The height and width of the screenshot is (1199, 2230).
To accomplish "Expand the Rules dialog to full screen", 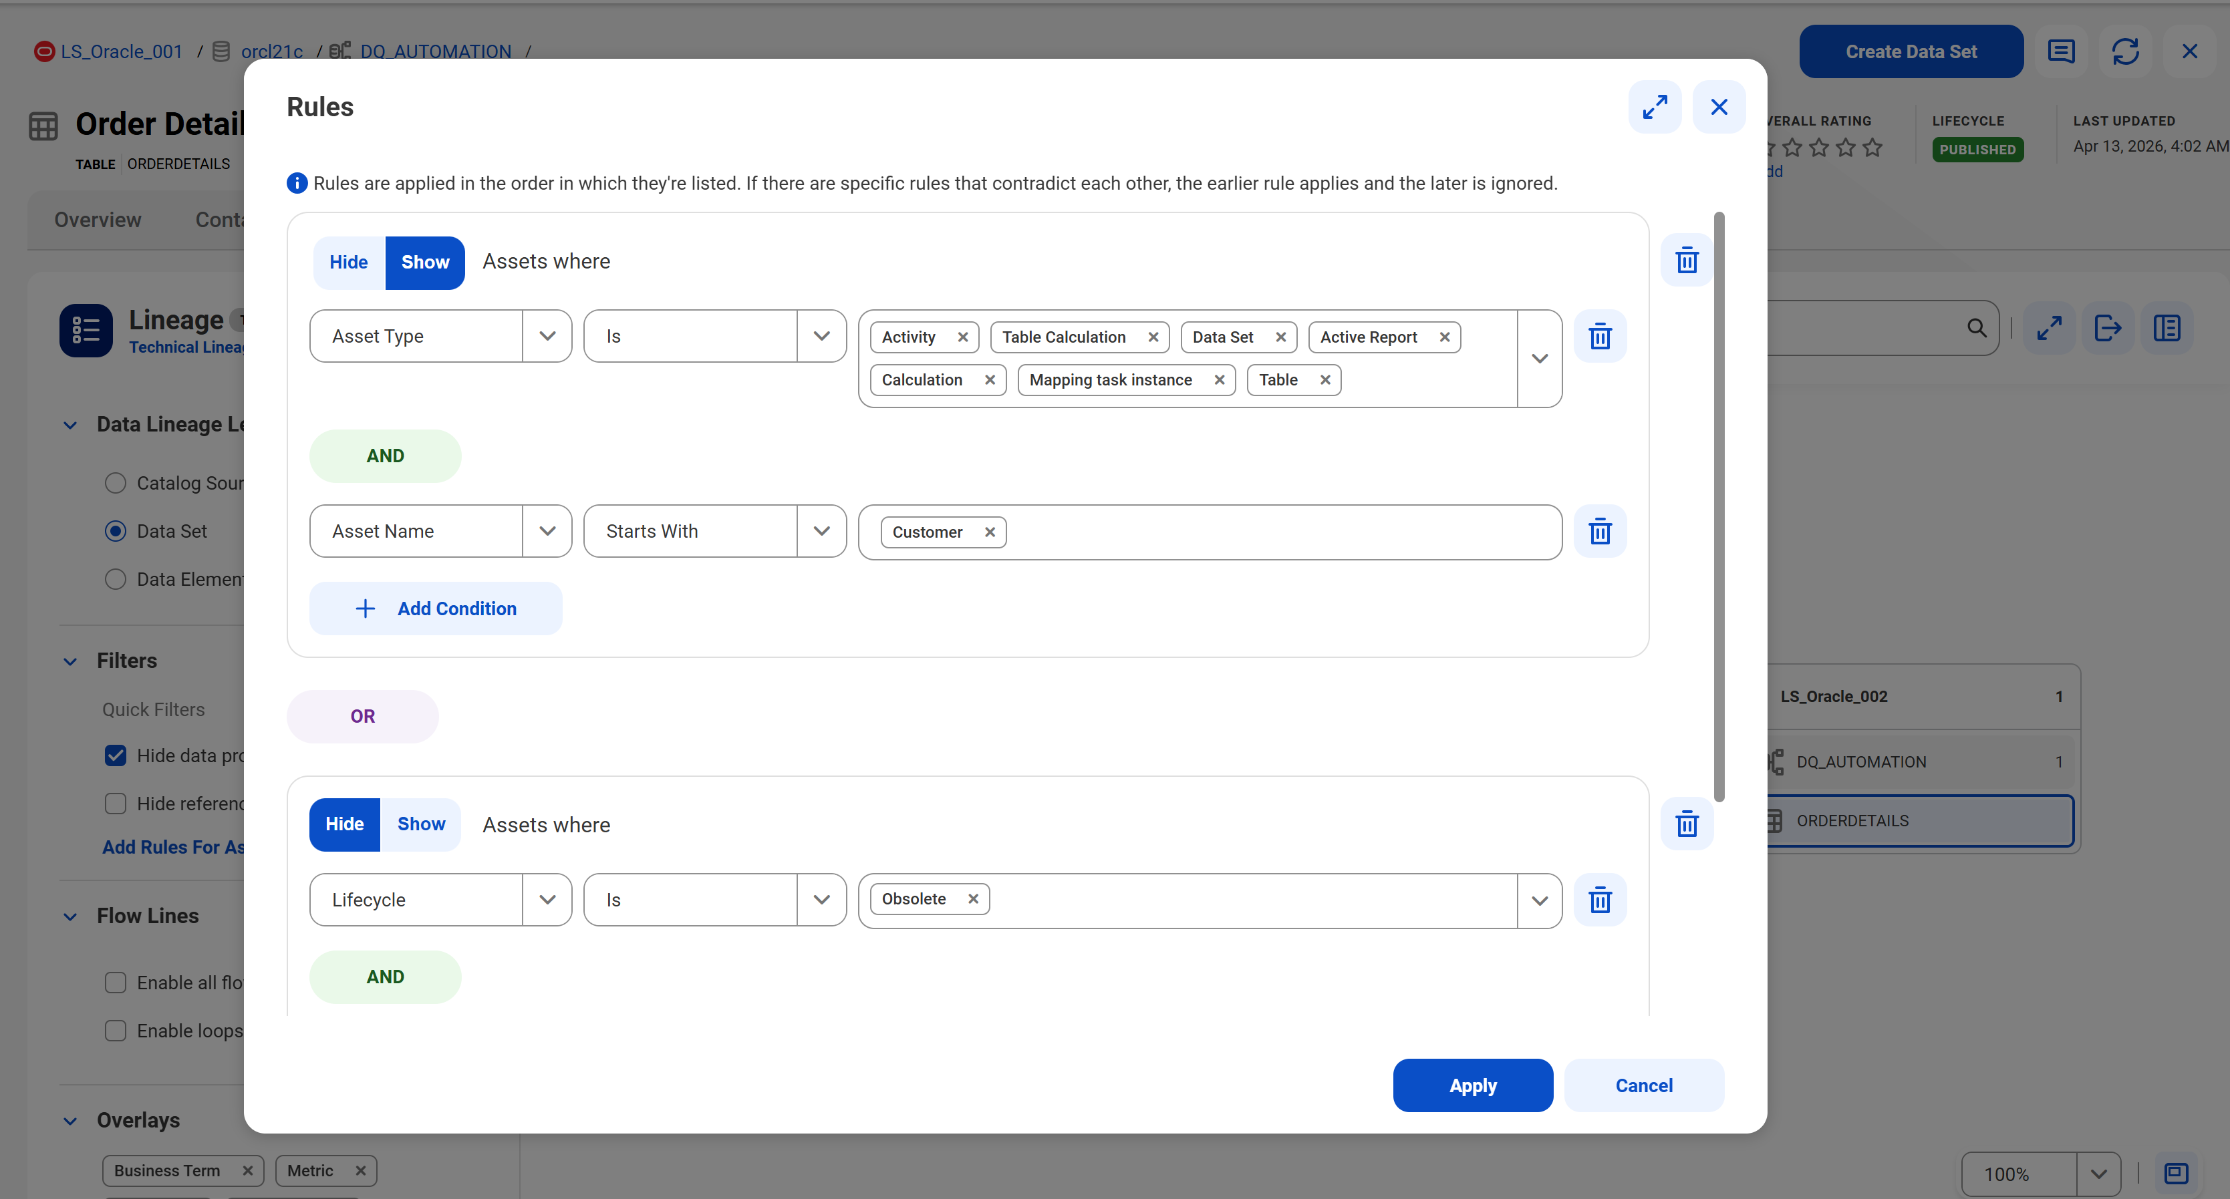I will [x=1655, y=108].
